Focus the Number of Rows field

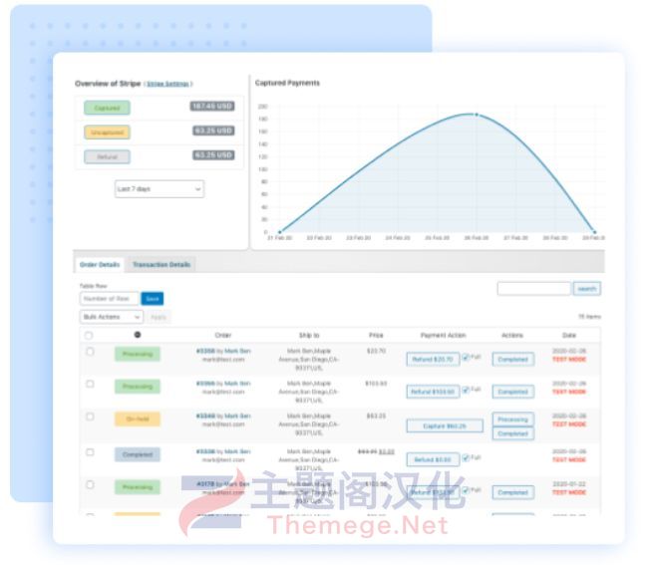coord(110,298)
